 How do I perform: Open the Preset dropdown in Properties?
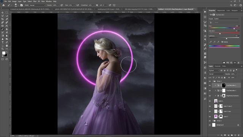pyautogui.click(x=226, y=19)
